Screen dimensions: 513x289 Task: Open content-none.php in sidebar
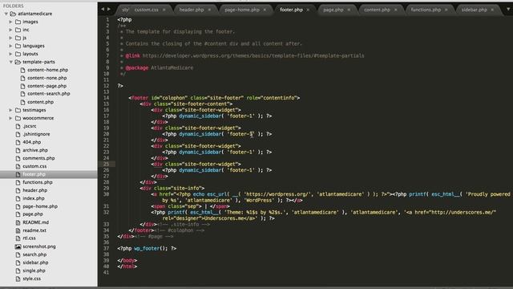pos(47,78)
